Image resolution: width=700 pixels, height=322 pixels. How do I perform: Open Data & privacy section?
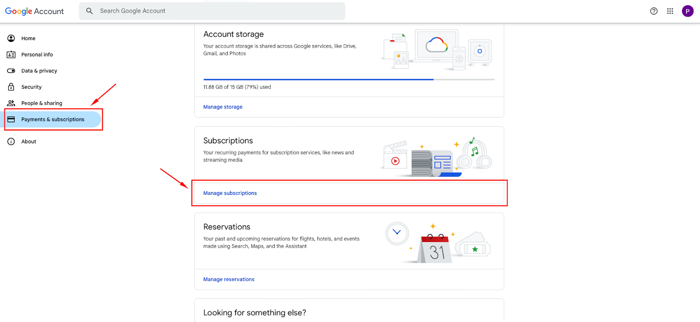(39, 71)
